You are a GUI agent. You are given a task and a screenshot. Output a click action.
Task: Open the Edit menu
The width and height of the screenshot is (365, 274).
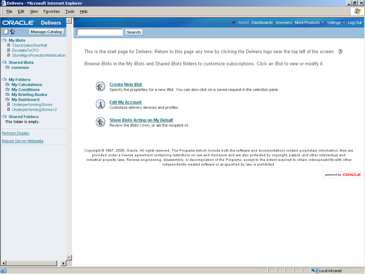click(x=21, y=11)
